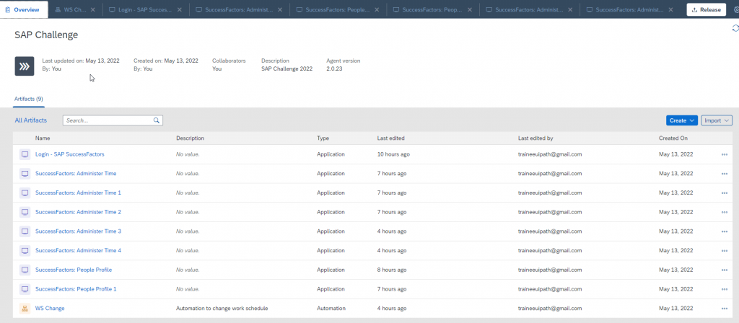
Task: Open more options for Administer Time 1
Action: pos(725,193)
